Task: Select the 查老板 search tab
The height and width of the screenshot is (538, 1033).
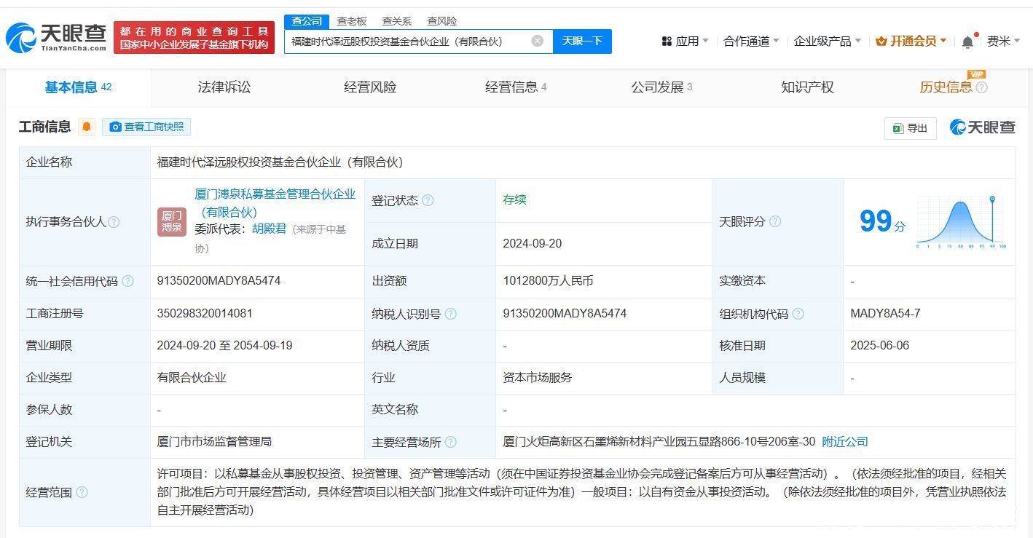Action: 352,21
